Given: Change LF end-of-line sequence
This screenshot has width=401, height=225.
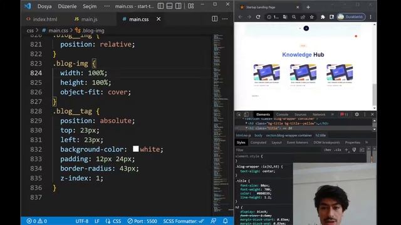Looking at the screenshot, I should pos(97,221).
